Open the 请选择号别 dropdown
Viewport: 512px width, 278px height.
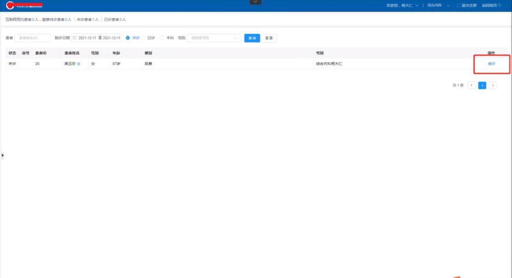(214, 38)
